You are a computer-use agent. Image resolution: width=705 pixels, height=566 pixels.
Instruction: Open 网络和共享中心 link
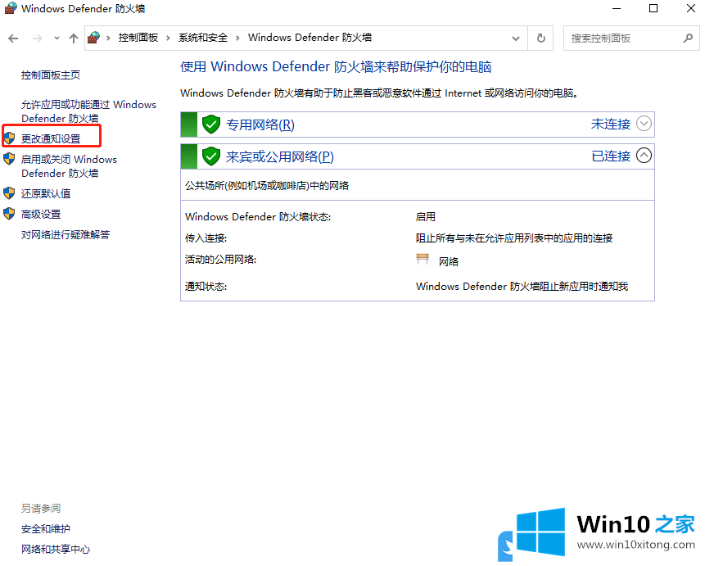[x=56, y=550]
